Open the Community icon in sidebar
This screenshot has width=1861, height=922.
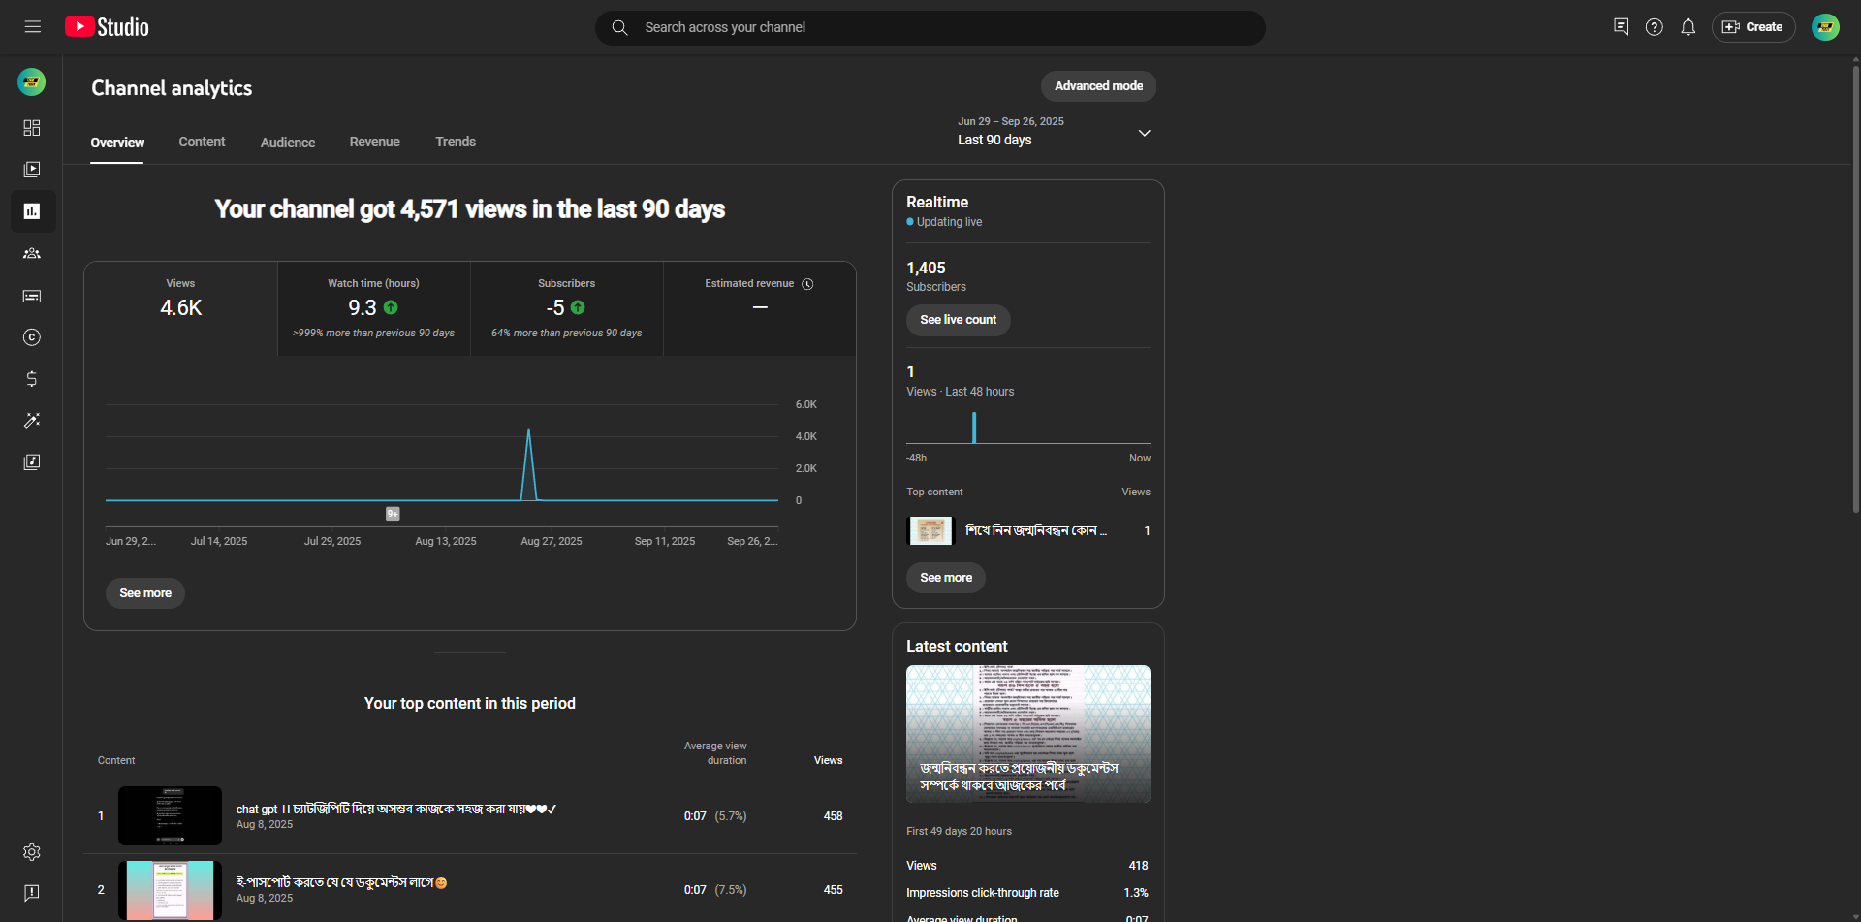[x=32, y=254]
